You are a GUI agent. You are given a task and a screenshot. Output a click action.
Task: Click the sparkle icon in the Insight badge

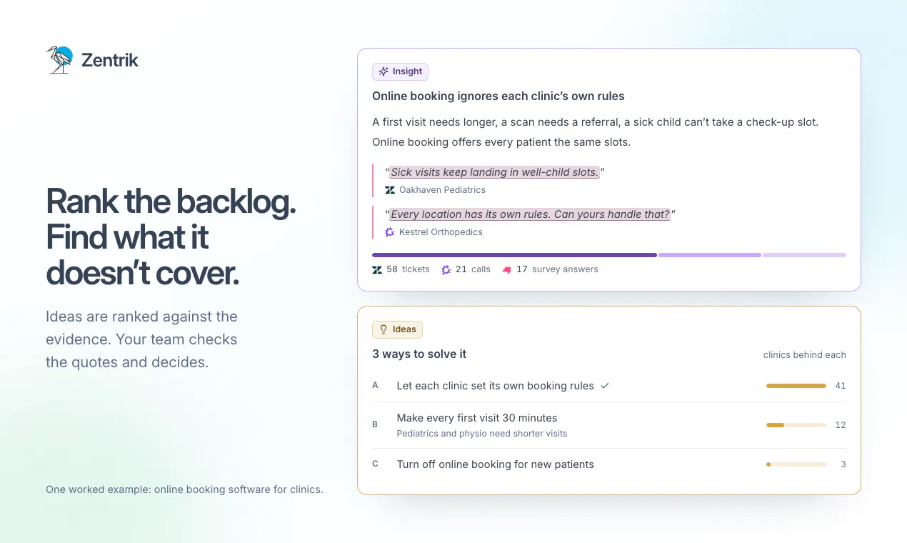point(384,71)
